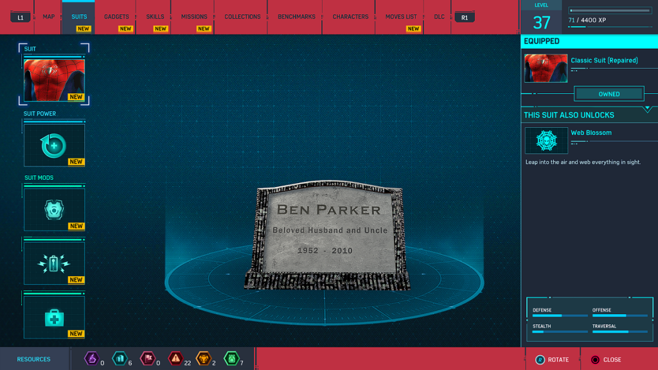Go to the Moves List tab
This screenshot has width=658, height=370.
pyautogui.click(x=401, y=17)
